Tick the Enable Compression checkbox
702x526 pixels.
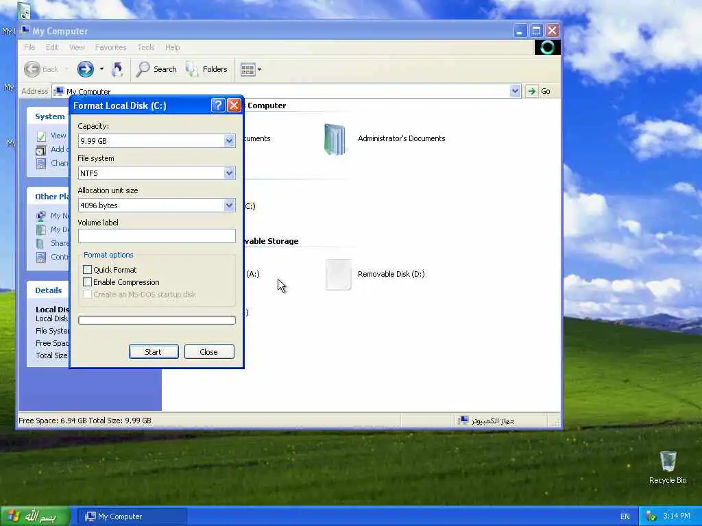click(87, 282)
